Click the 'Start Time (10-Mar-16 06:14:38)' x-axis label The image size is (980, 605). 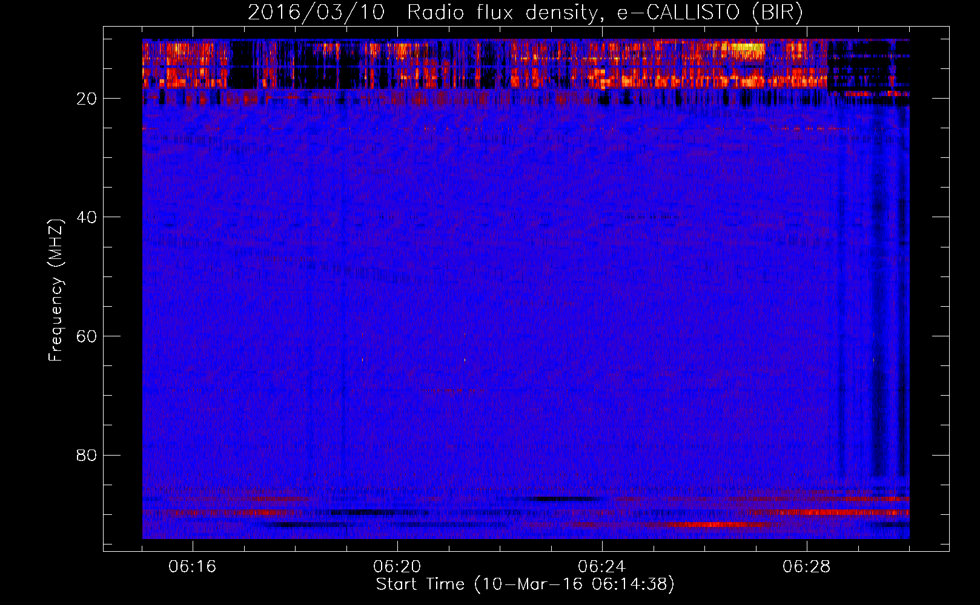tap(525, 584)
